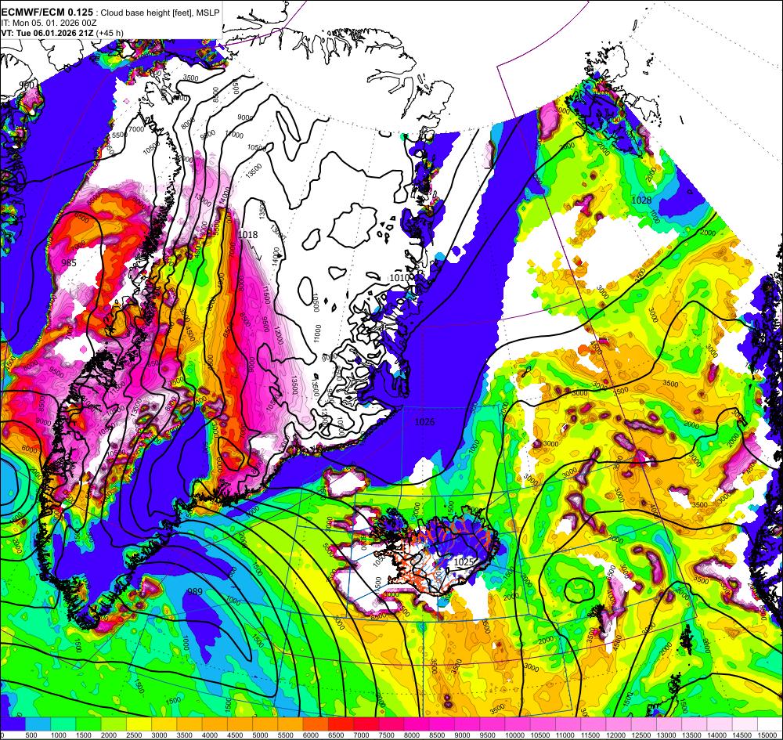Click the '12500' legend scale value
Screen dimensions: 783x740
coord(640,735)
